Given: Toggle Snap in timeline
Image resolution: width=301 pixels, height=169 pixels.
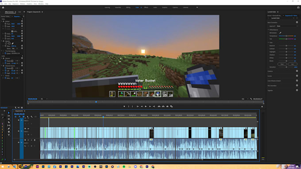Looking at the screenshot, I should click(x=19, y=116).
